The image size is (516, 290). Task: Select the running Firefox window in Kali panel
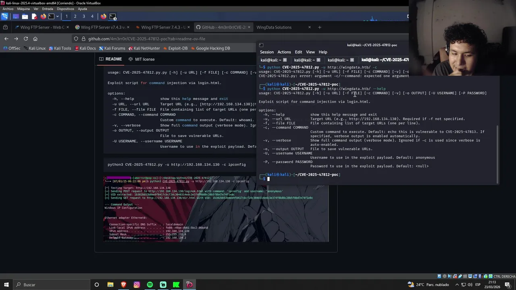(x=104, y=17)
